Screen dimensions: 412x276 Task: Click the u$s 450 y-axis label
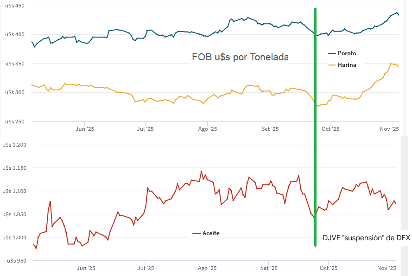tap(14, 6)
